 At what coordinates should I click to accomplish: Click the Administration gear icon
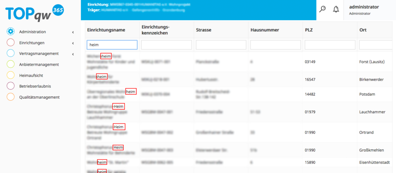coord(10,32)
